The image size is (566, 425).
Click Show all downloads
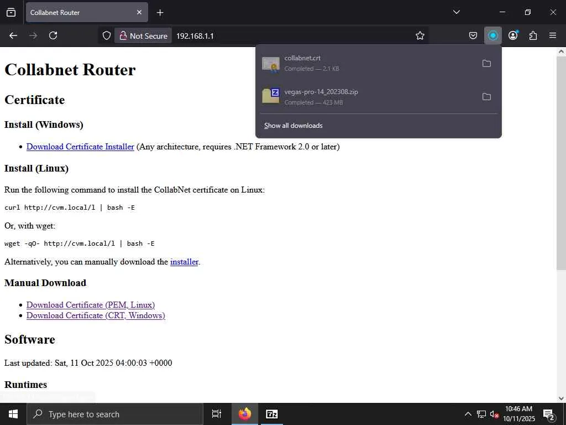point(293,126)
